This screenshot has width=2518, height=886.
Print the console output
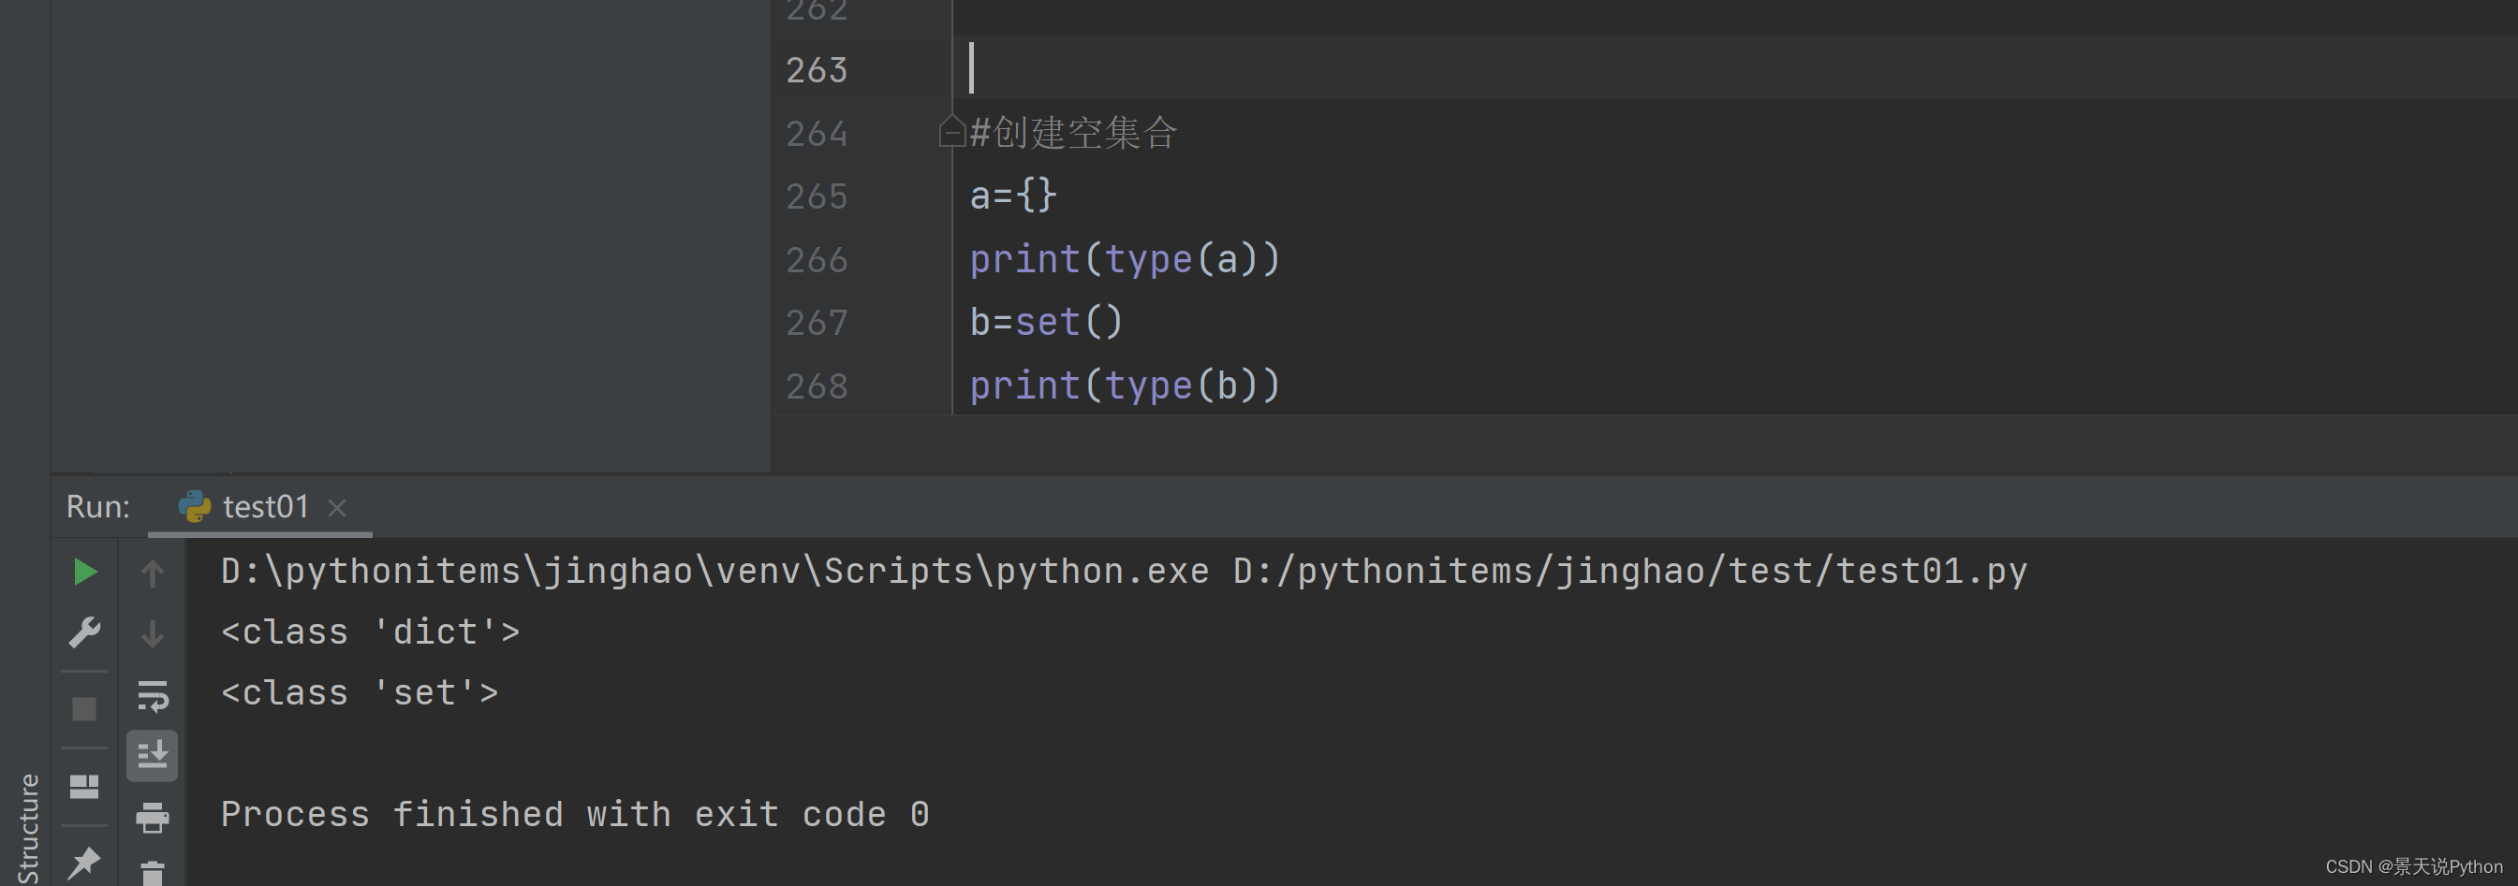tap(153, 817)
